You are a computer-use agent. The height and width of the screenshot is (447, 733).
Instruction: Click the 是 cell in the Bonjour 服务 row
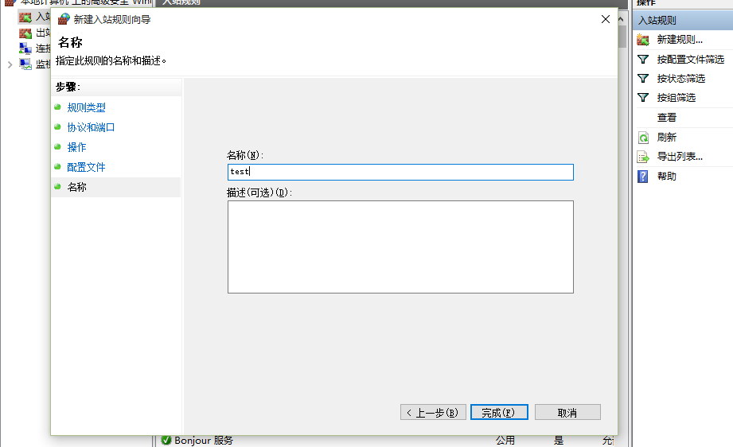(x=559, y=441)
